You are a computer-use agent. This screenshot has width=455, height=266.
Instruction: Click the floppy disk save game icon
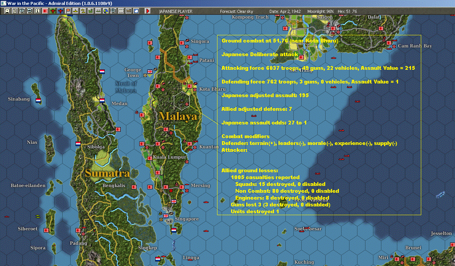[7, 11]
